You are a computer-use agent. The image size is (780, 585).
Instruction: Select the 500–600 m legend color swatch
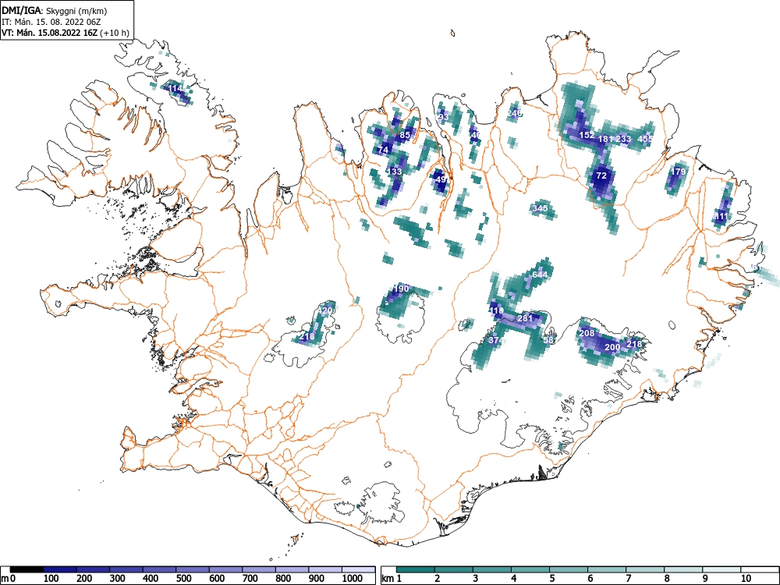pyautogui.click(x=193, y=569)
